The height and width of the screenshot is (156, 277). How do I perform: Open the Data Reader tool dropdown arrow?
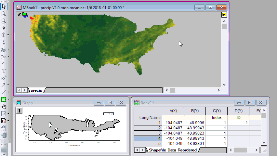8,35
